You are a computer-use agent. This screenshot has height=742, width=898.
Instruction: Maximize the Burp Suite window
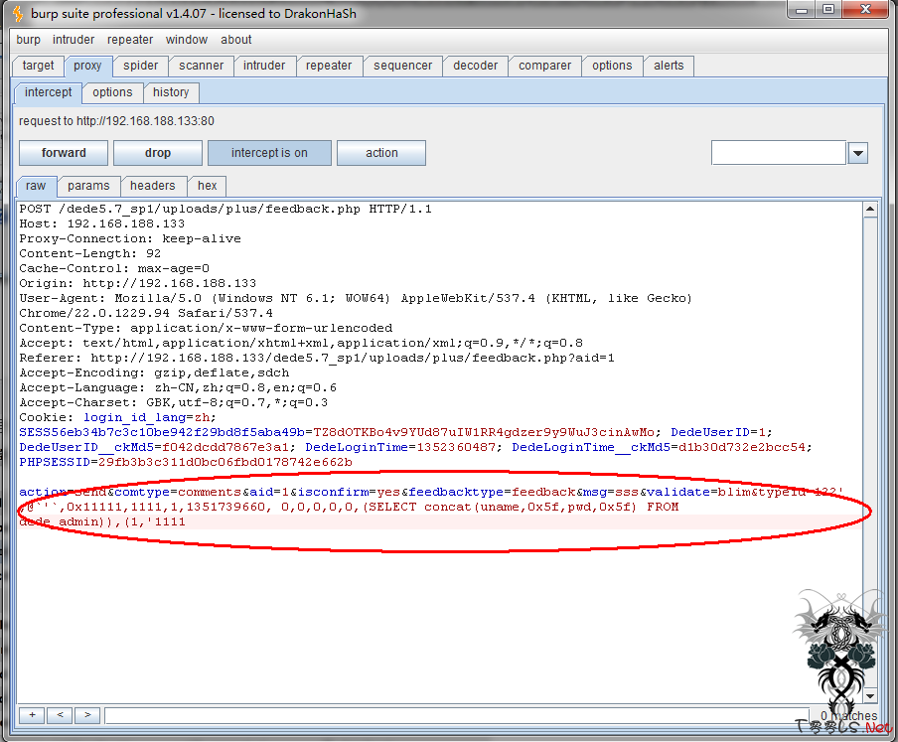[828, 10]
